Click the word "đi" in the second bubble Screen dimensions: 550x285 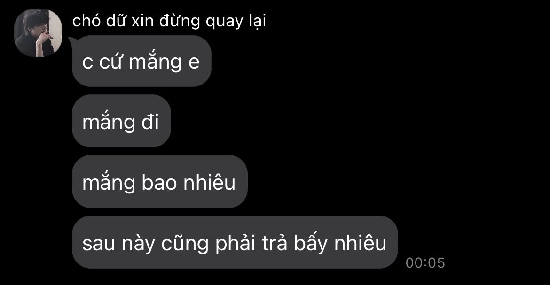tap(150, 122)
